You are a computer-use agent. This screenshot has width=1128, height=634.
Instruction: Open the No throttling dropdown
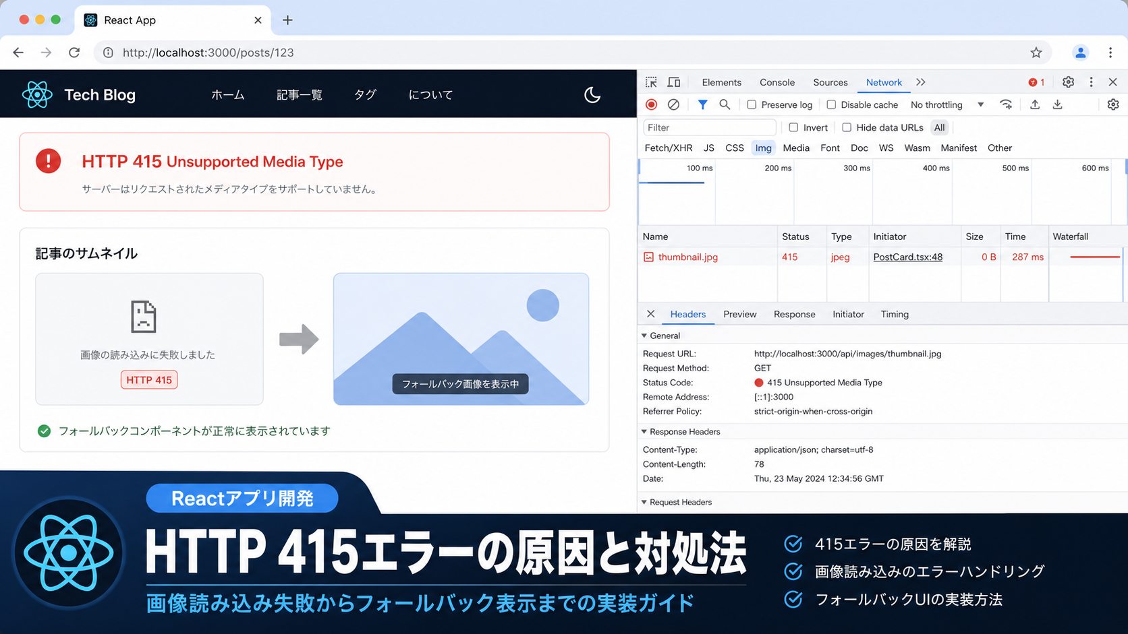947,104
